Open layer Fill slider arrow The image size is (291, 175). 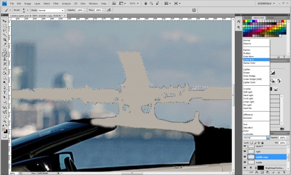point(287,143)
